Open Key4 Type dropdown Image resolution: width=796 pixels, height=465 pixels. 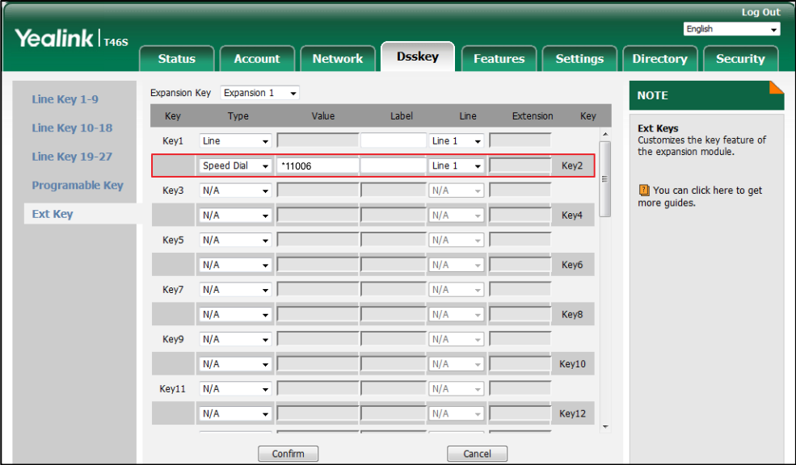click(235, 216)
